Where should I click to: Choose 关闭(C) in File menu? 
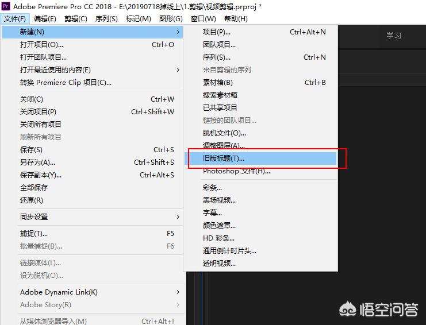point(93,99)
